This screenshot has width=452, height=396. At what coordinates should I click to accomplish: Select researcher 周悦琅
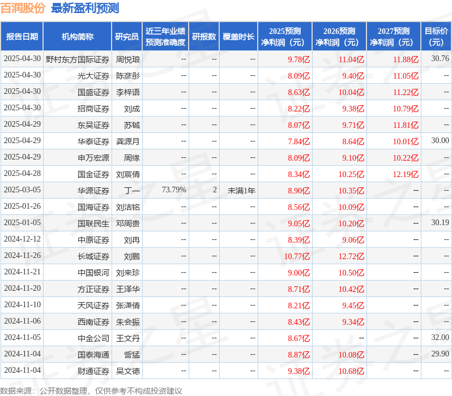[x=127, y=59]
